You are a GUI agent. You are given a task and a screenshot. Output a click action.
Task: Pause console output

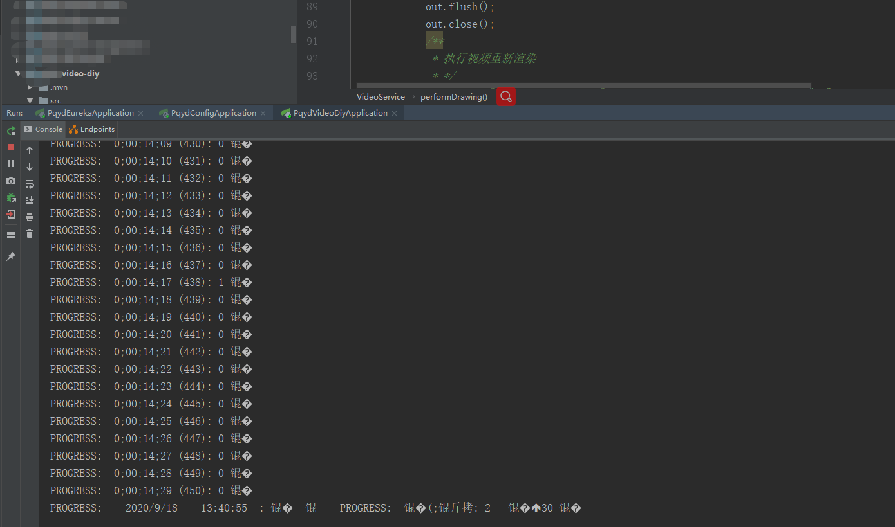pos(11,164)
